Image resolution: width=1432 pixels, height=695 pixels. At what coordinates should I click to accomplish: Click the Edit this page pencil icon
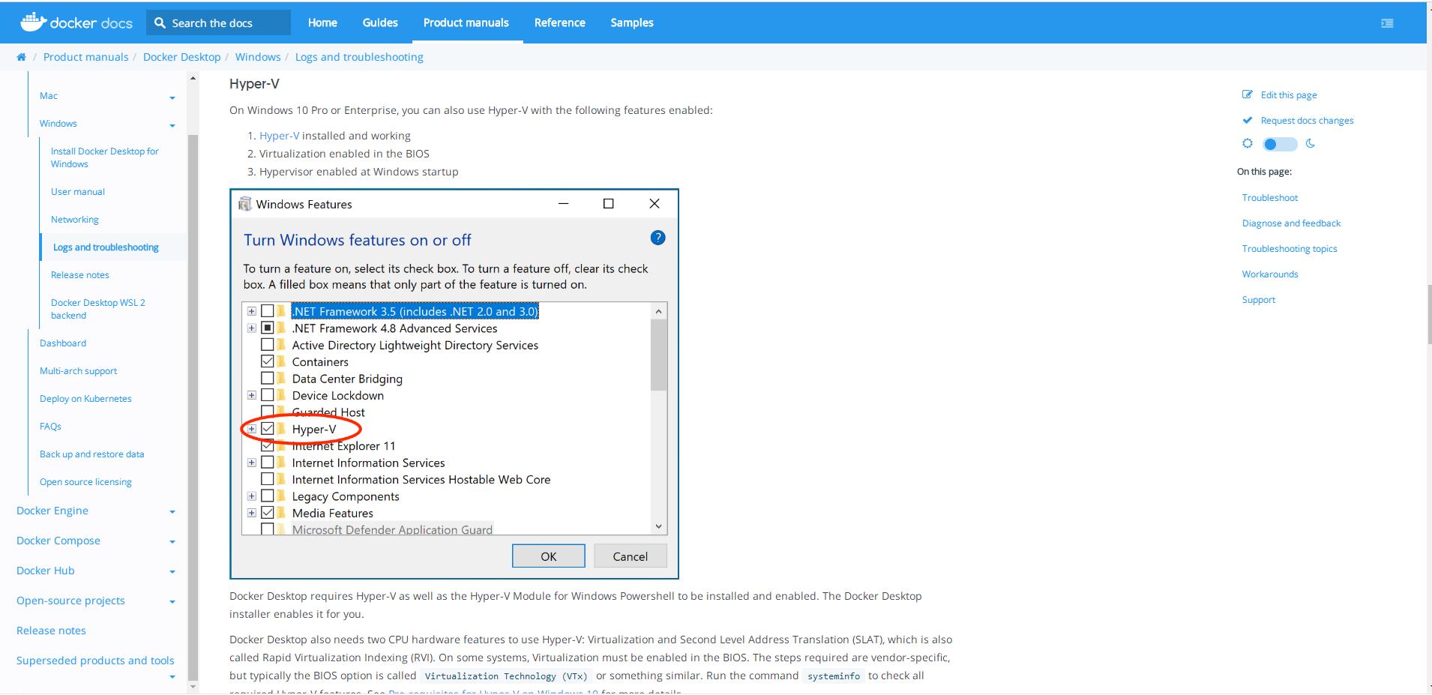click(1248, 94)
